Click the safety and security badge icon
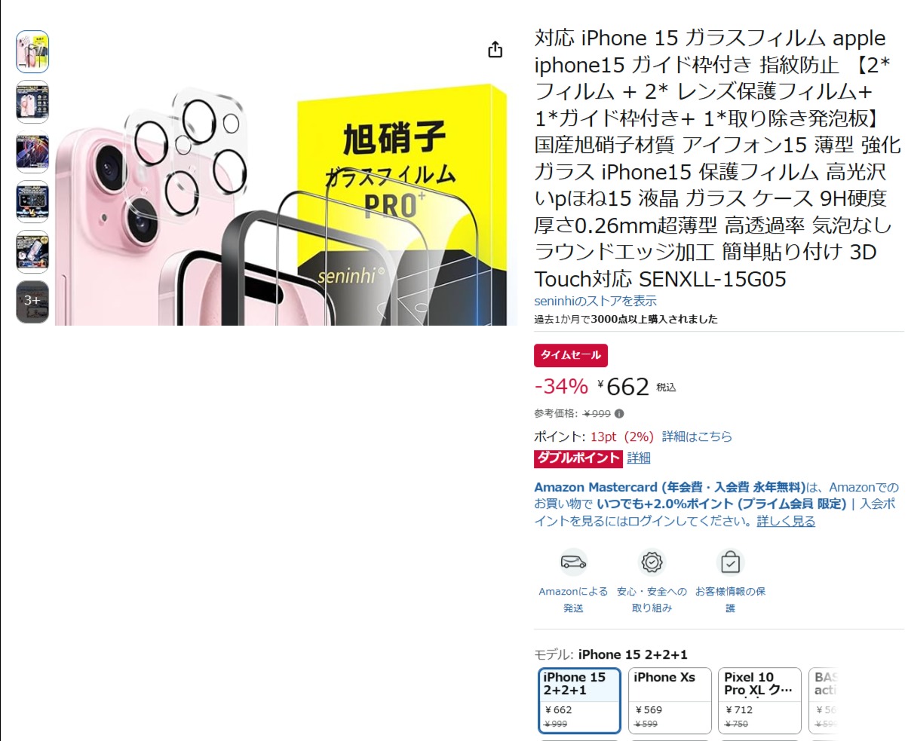 pos(652,562)
